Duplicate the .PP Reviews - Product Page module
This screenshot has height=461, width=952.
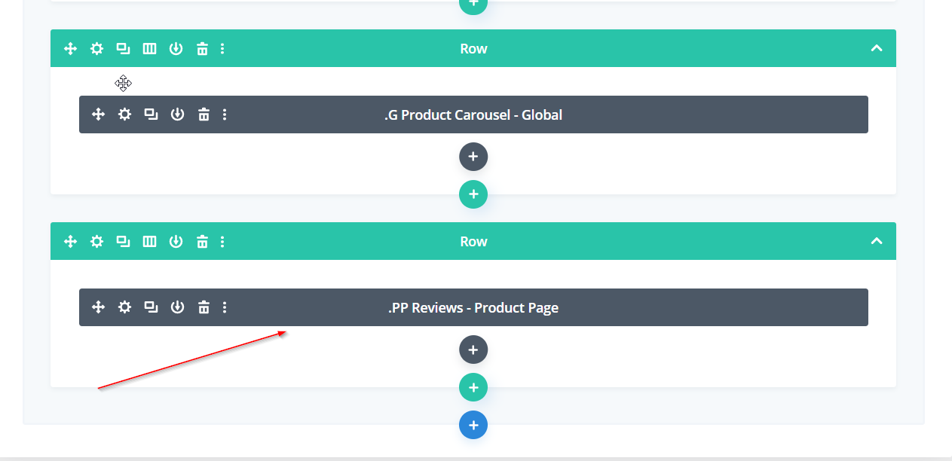click(151, 307)
